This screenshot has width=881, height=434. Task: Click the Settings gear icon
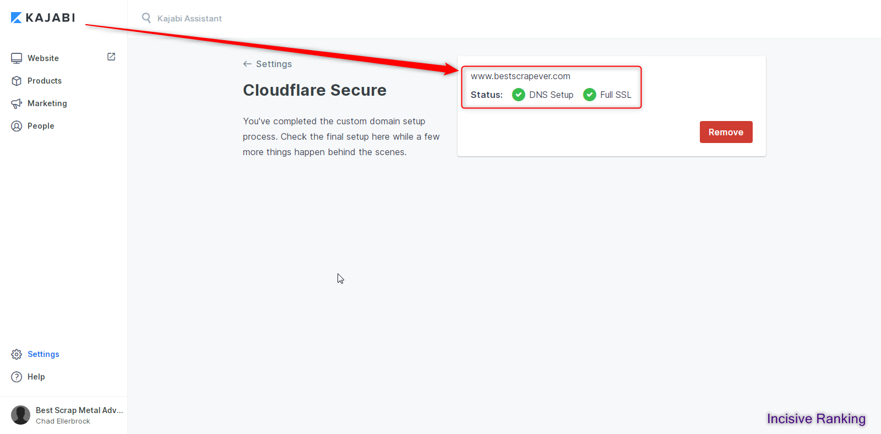click(x=17, y=354)
